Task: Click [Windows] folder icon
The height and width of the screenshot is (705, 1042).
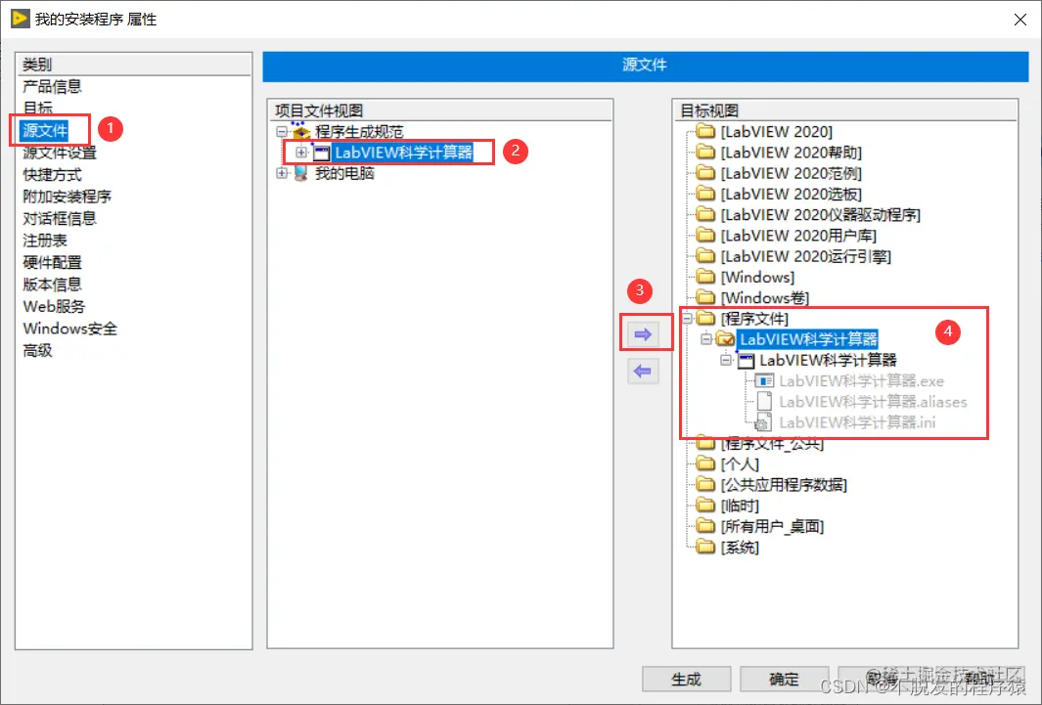Action: [705, 276]
